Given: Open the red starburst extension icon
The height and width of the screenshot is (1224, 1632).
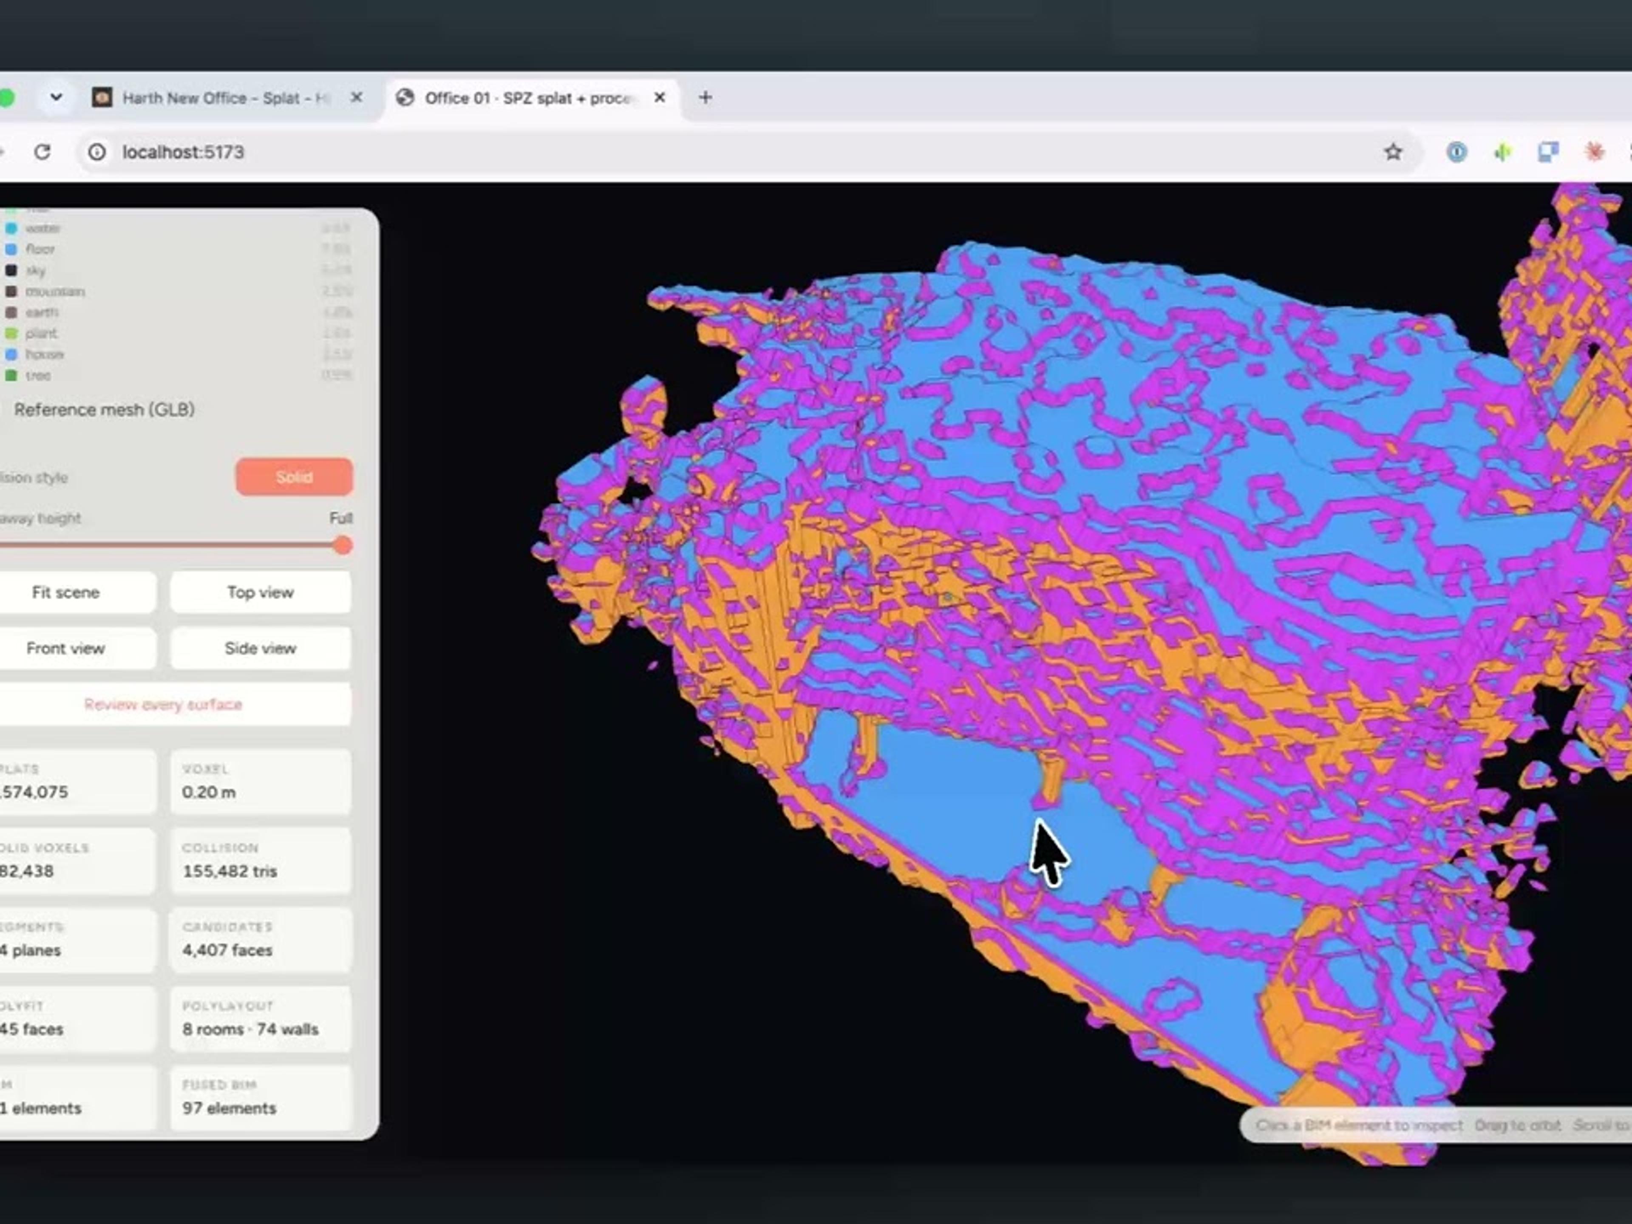Looking at the screenshot, I should click(x=1594, y=152).
